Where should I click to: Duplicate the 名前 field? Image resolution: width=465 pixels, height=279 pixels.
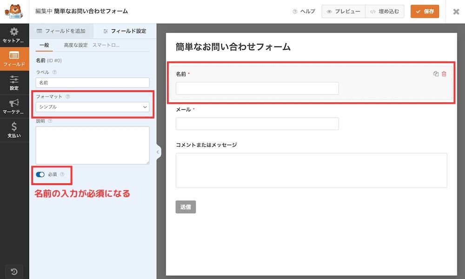436,74
